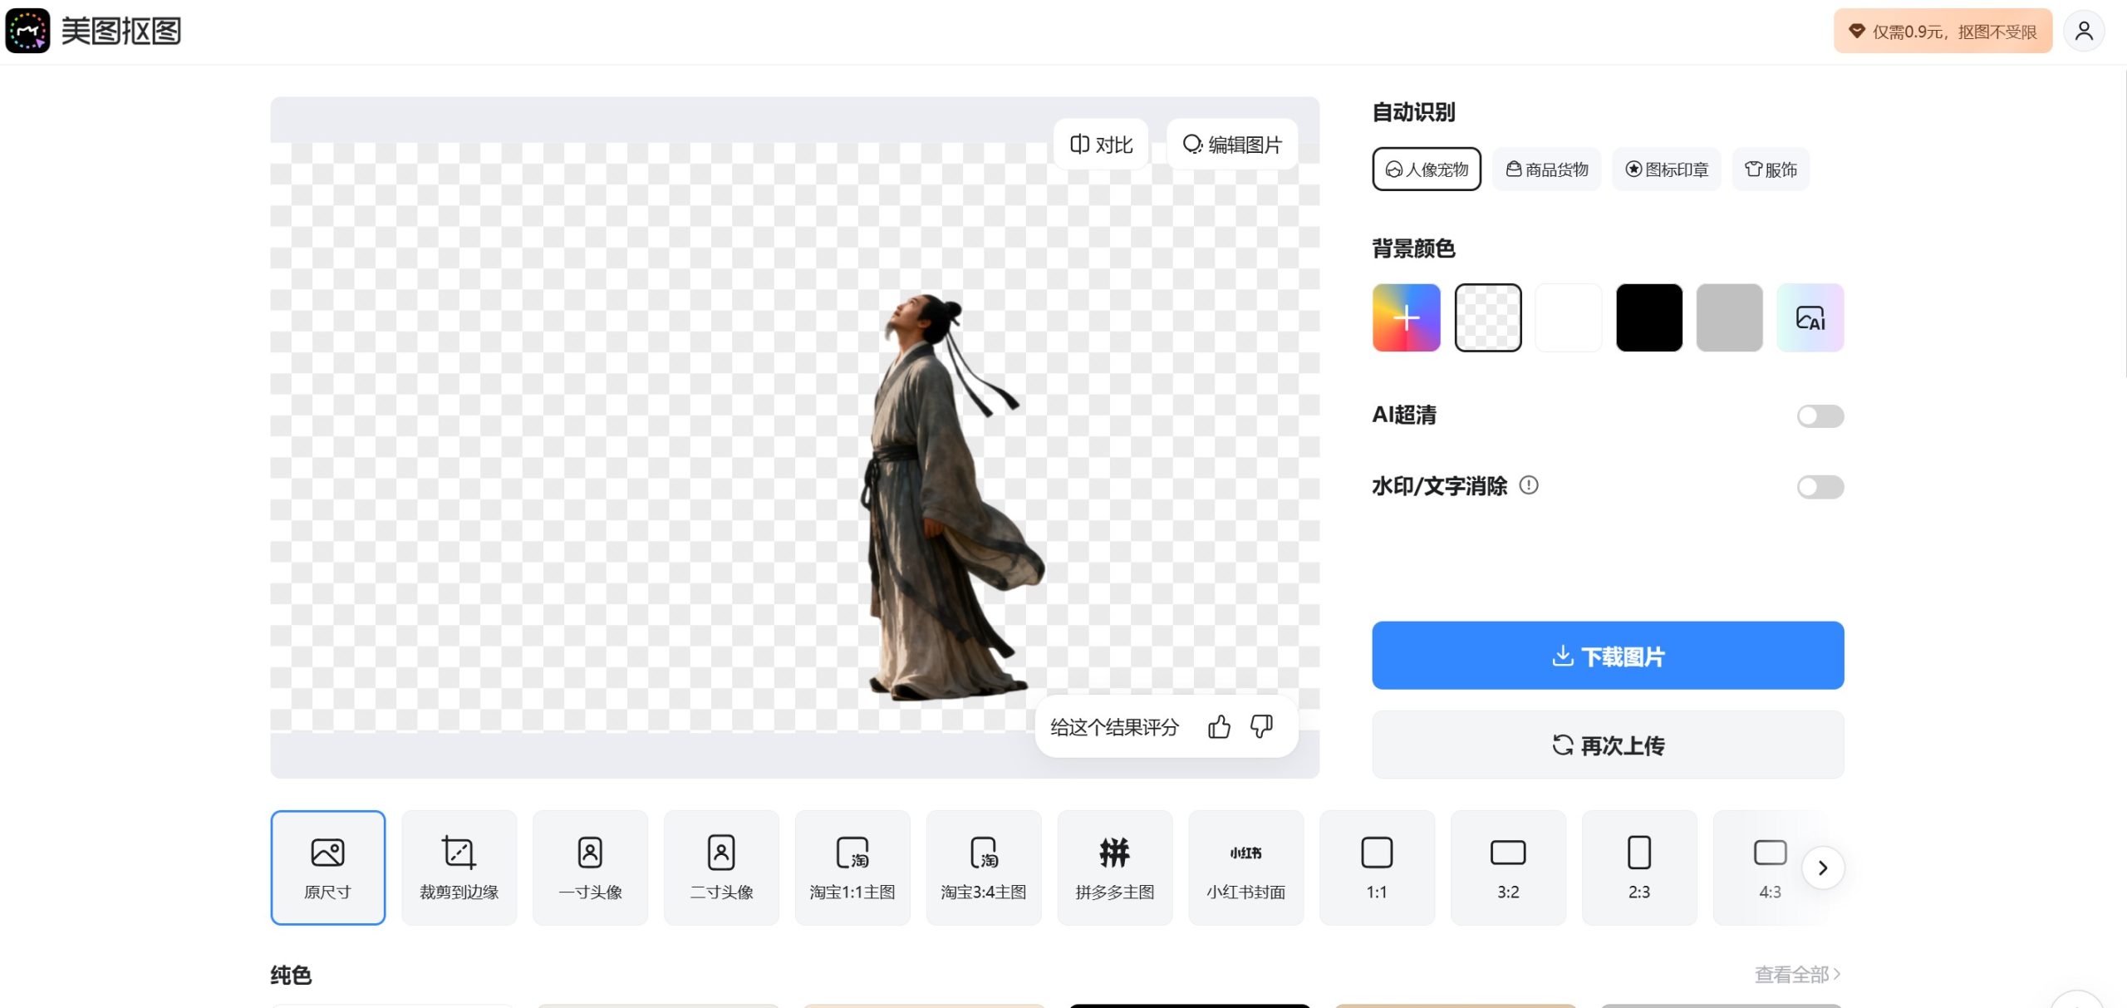2127x1008 pixels.
Task: Open the account profile icon
Action: pos(2084,30)
